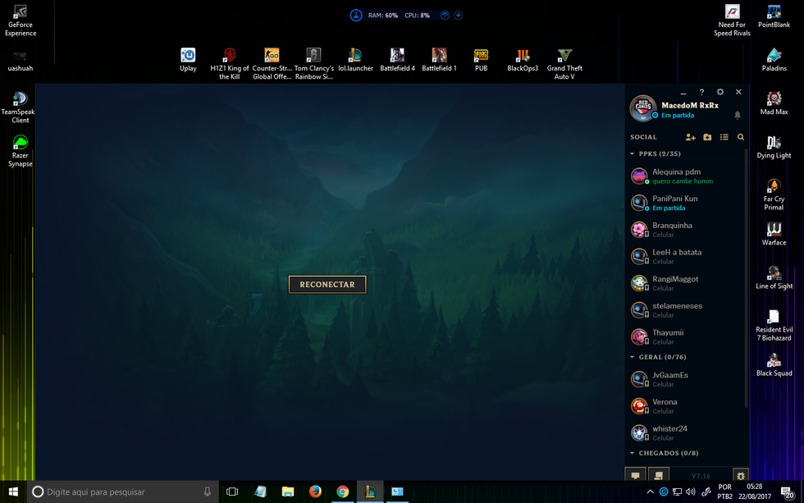
Task: Select the Counter-Strike Global Offensive shortcut
Action: [272, 63]
